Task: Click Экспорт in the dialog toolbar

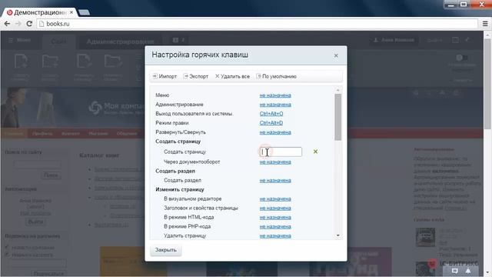Action: pyautogui.click(x=196, y=76)
